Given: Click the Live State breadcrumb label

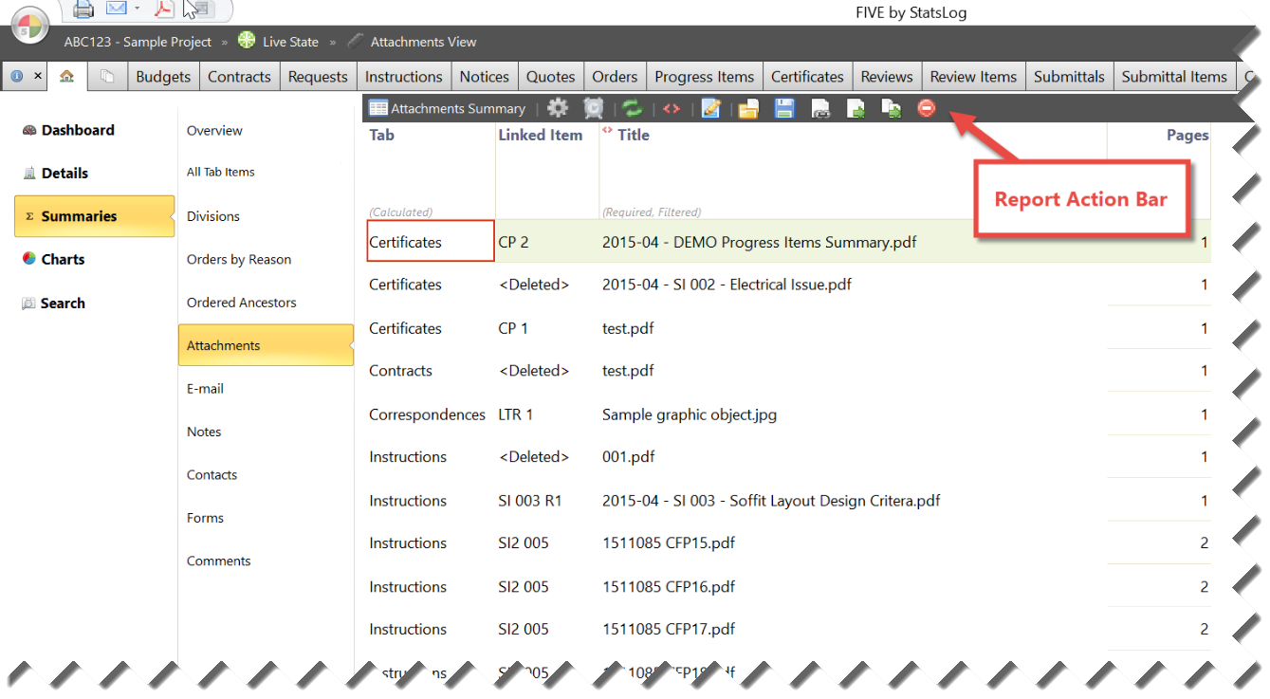Looking at the screenshot, I should (290, 42).
